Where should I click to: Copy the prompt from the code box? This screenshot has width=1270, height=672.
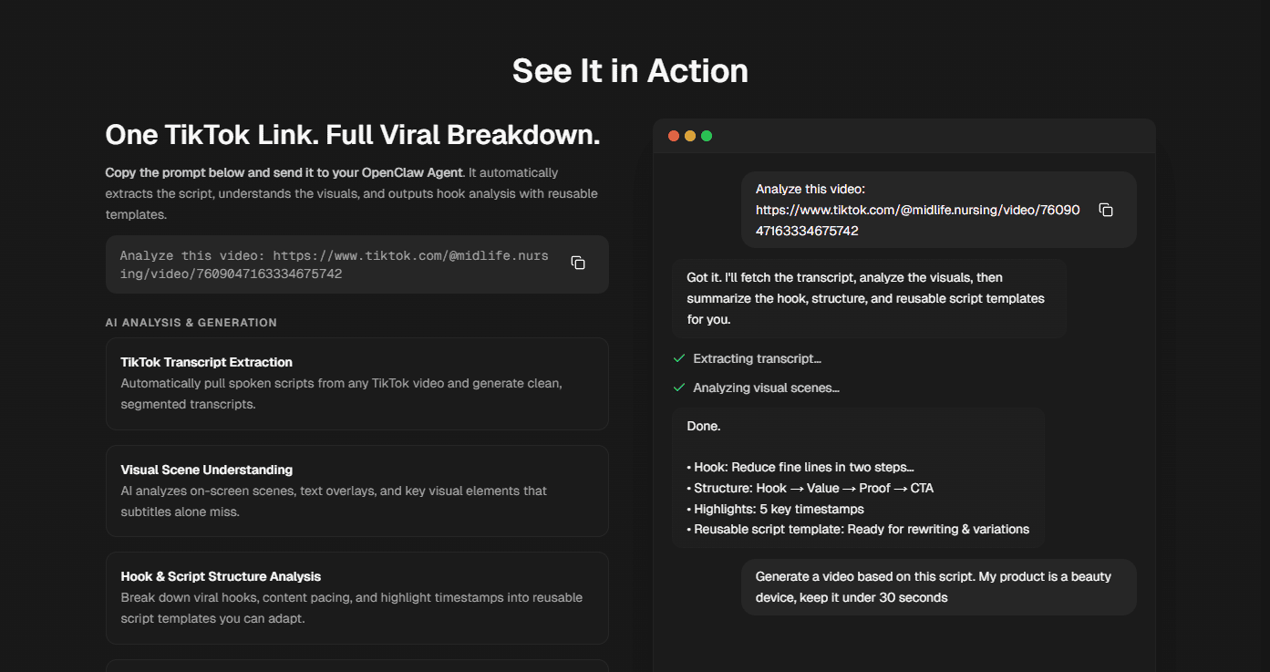(577, 263)
